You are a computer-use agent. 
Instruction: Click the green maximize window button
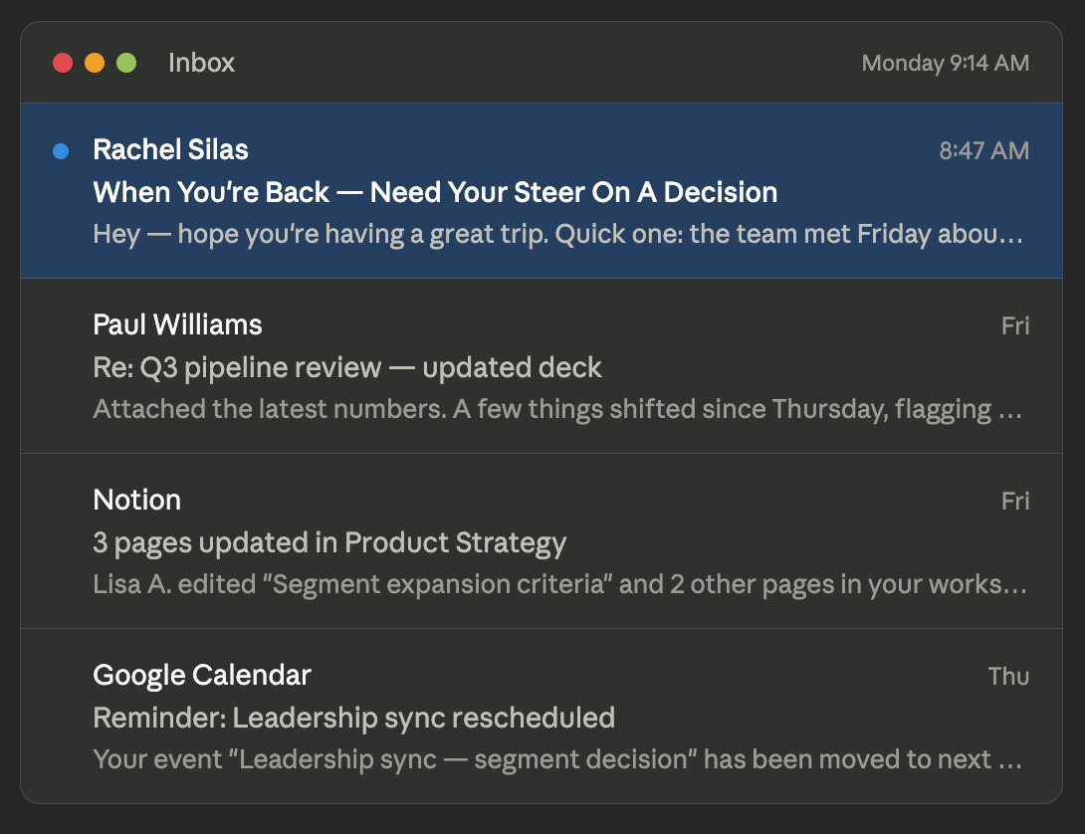click(126, 63)
